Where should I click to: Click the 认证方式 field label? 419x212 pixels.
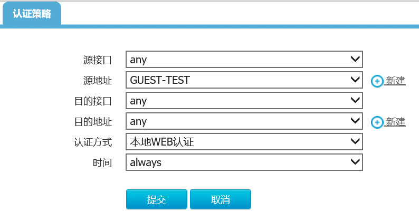click(93, 142)
